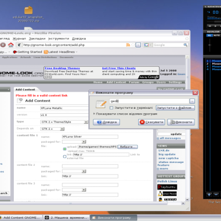
Task: Click 'Запустити з файлом...' button
Action: tap(175, 108)
